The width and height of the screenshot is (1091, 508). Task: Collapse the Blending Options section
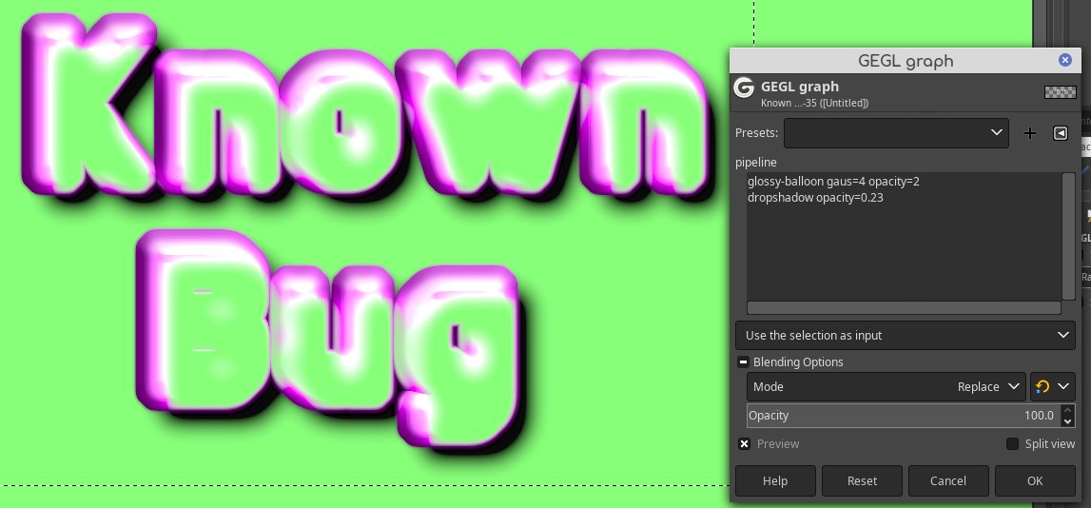tap(743, 361)
